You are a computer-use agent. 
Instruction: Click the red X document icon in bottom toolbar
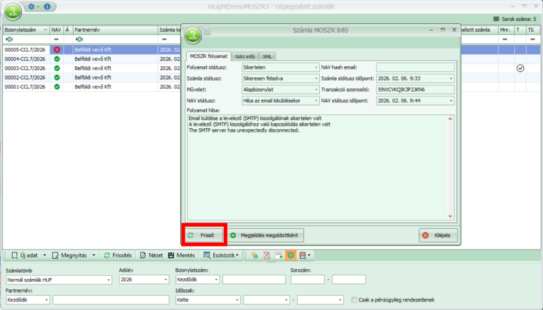(x=267, y=255)
